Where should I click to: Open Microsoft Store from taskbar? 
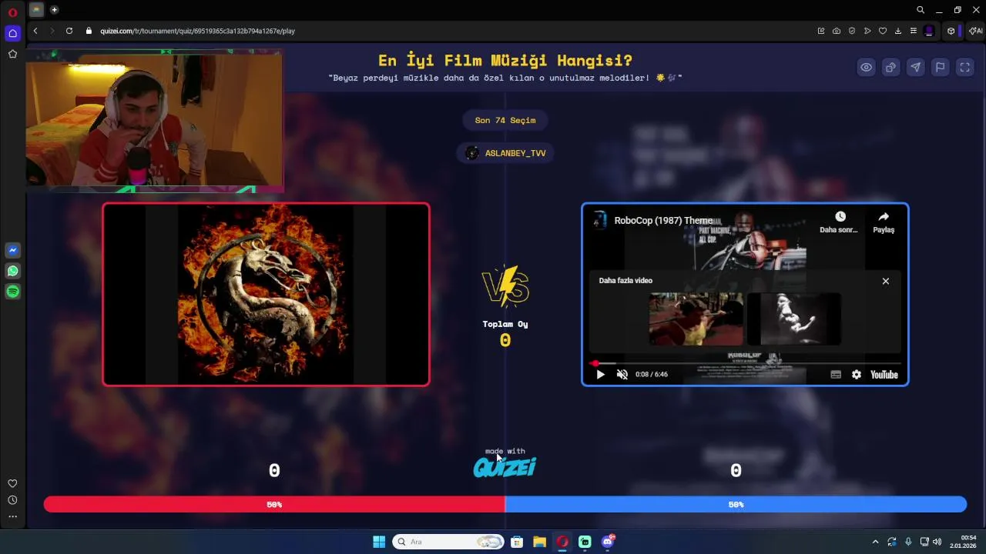(x=517, y=542)
